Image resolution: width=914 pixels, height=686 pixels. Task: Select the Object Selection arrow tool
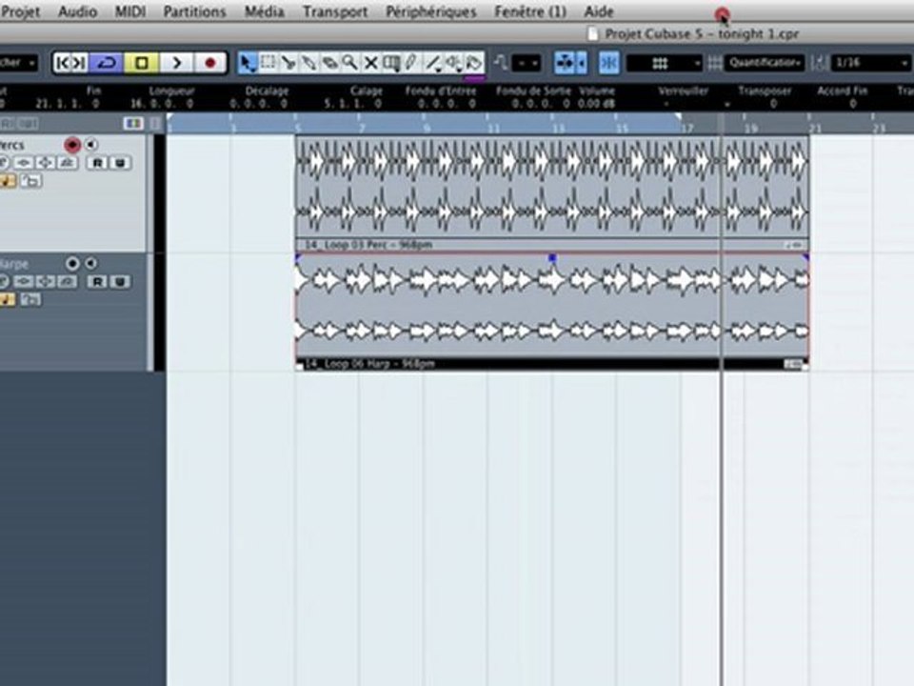click(248, 63)
